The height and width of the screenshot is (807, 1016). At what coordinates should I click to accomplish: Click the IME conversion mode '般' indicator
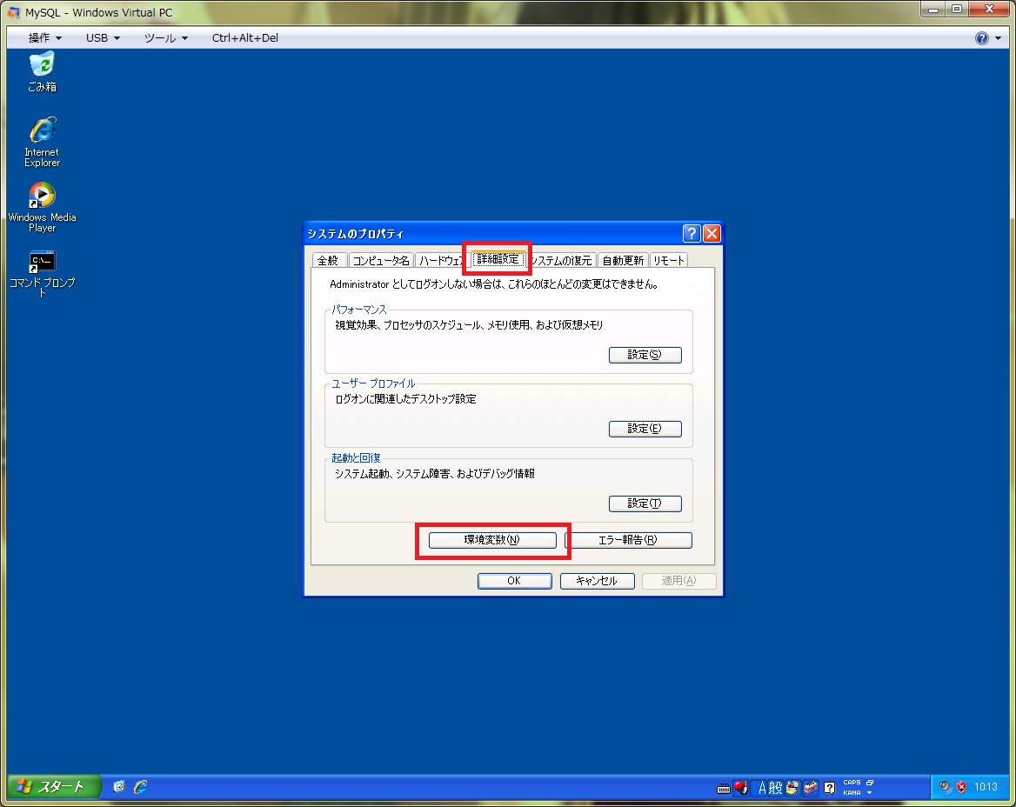click(x=776, y=788)
